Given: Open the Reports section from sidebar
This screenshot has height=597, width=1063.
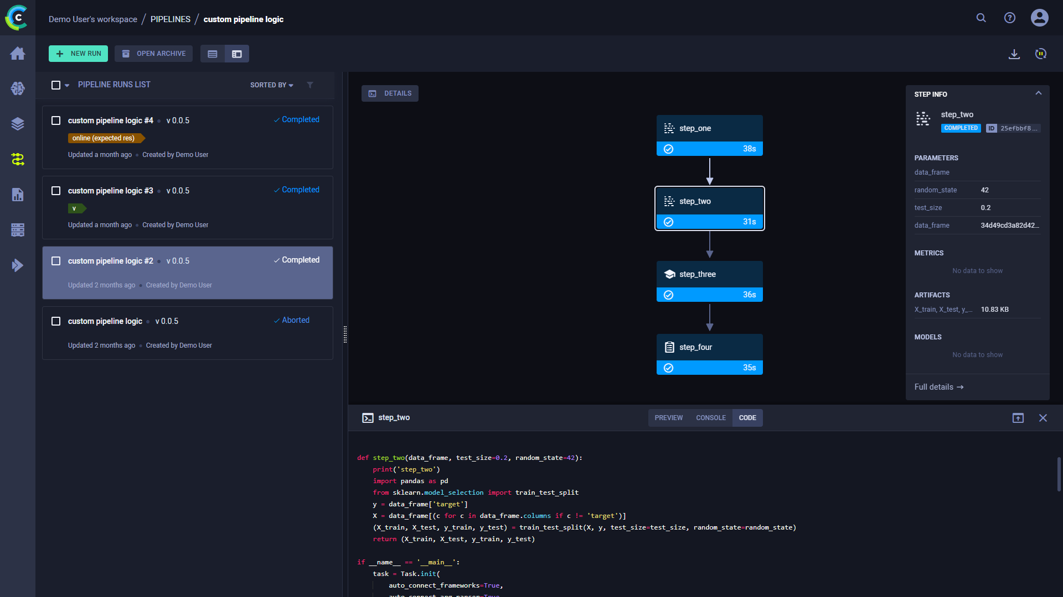Looking at the screenshot, I should (x=18, y=195).
